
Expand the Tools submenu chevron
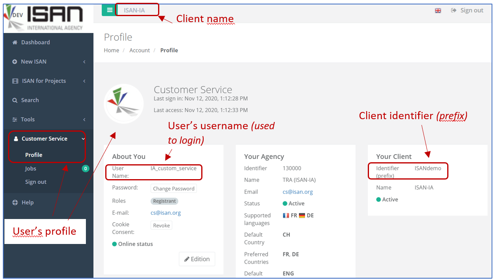pos(84,120)
